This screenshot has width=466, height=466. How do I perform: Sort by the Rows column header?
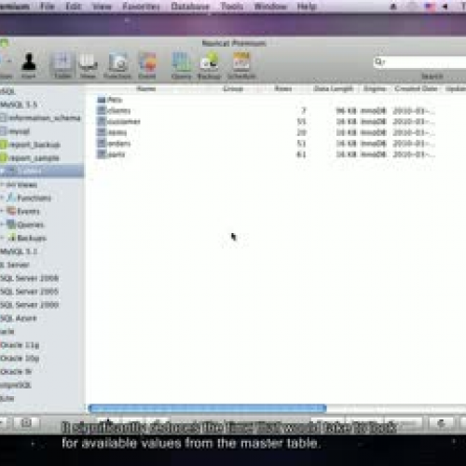(x=283, y=89)
